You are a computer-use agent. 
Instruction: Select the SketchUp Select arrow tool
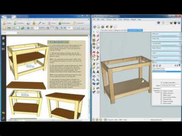point(94,32)
